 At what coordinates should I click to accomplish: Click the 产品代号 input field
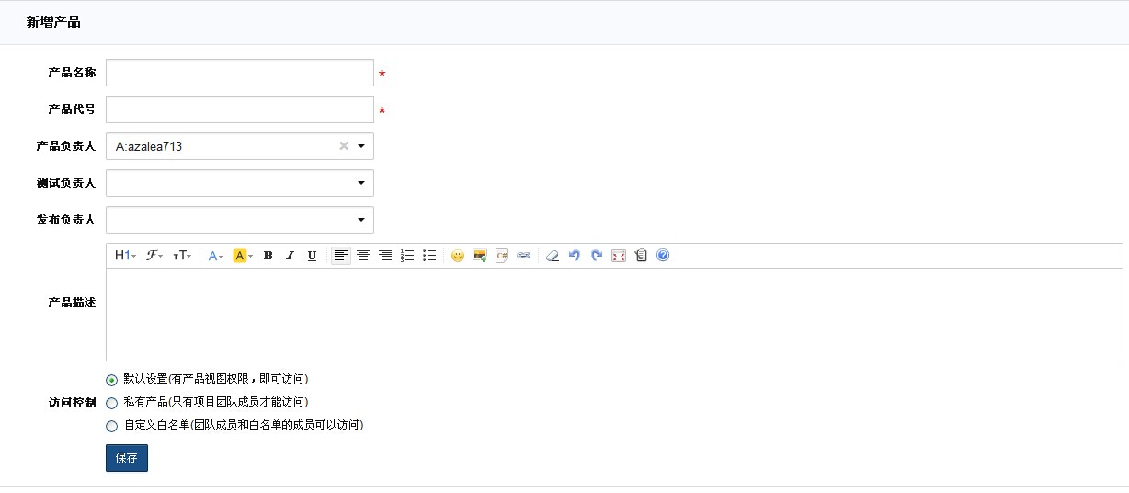(240, 109)
